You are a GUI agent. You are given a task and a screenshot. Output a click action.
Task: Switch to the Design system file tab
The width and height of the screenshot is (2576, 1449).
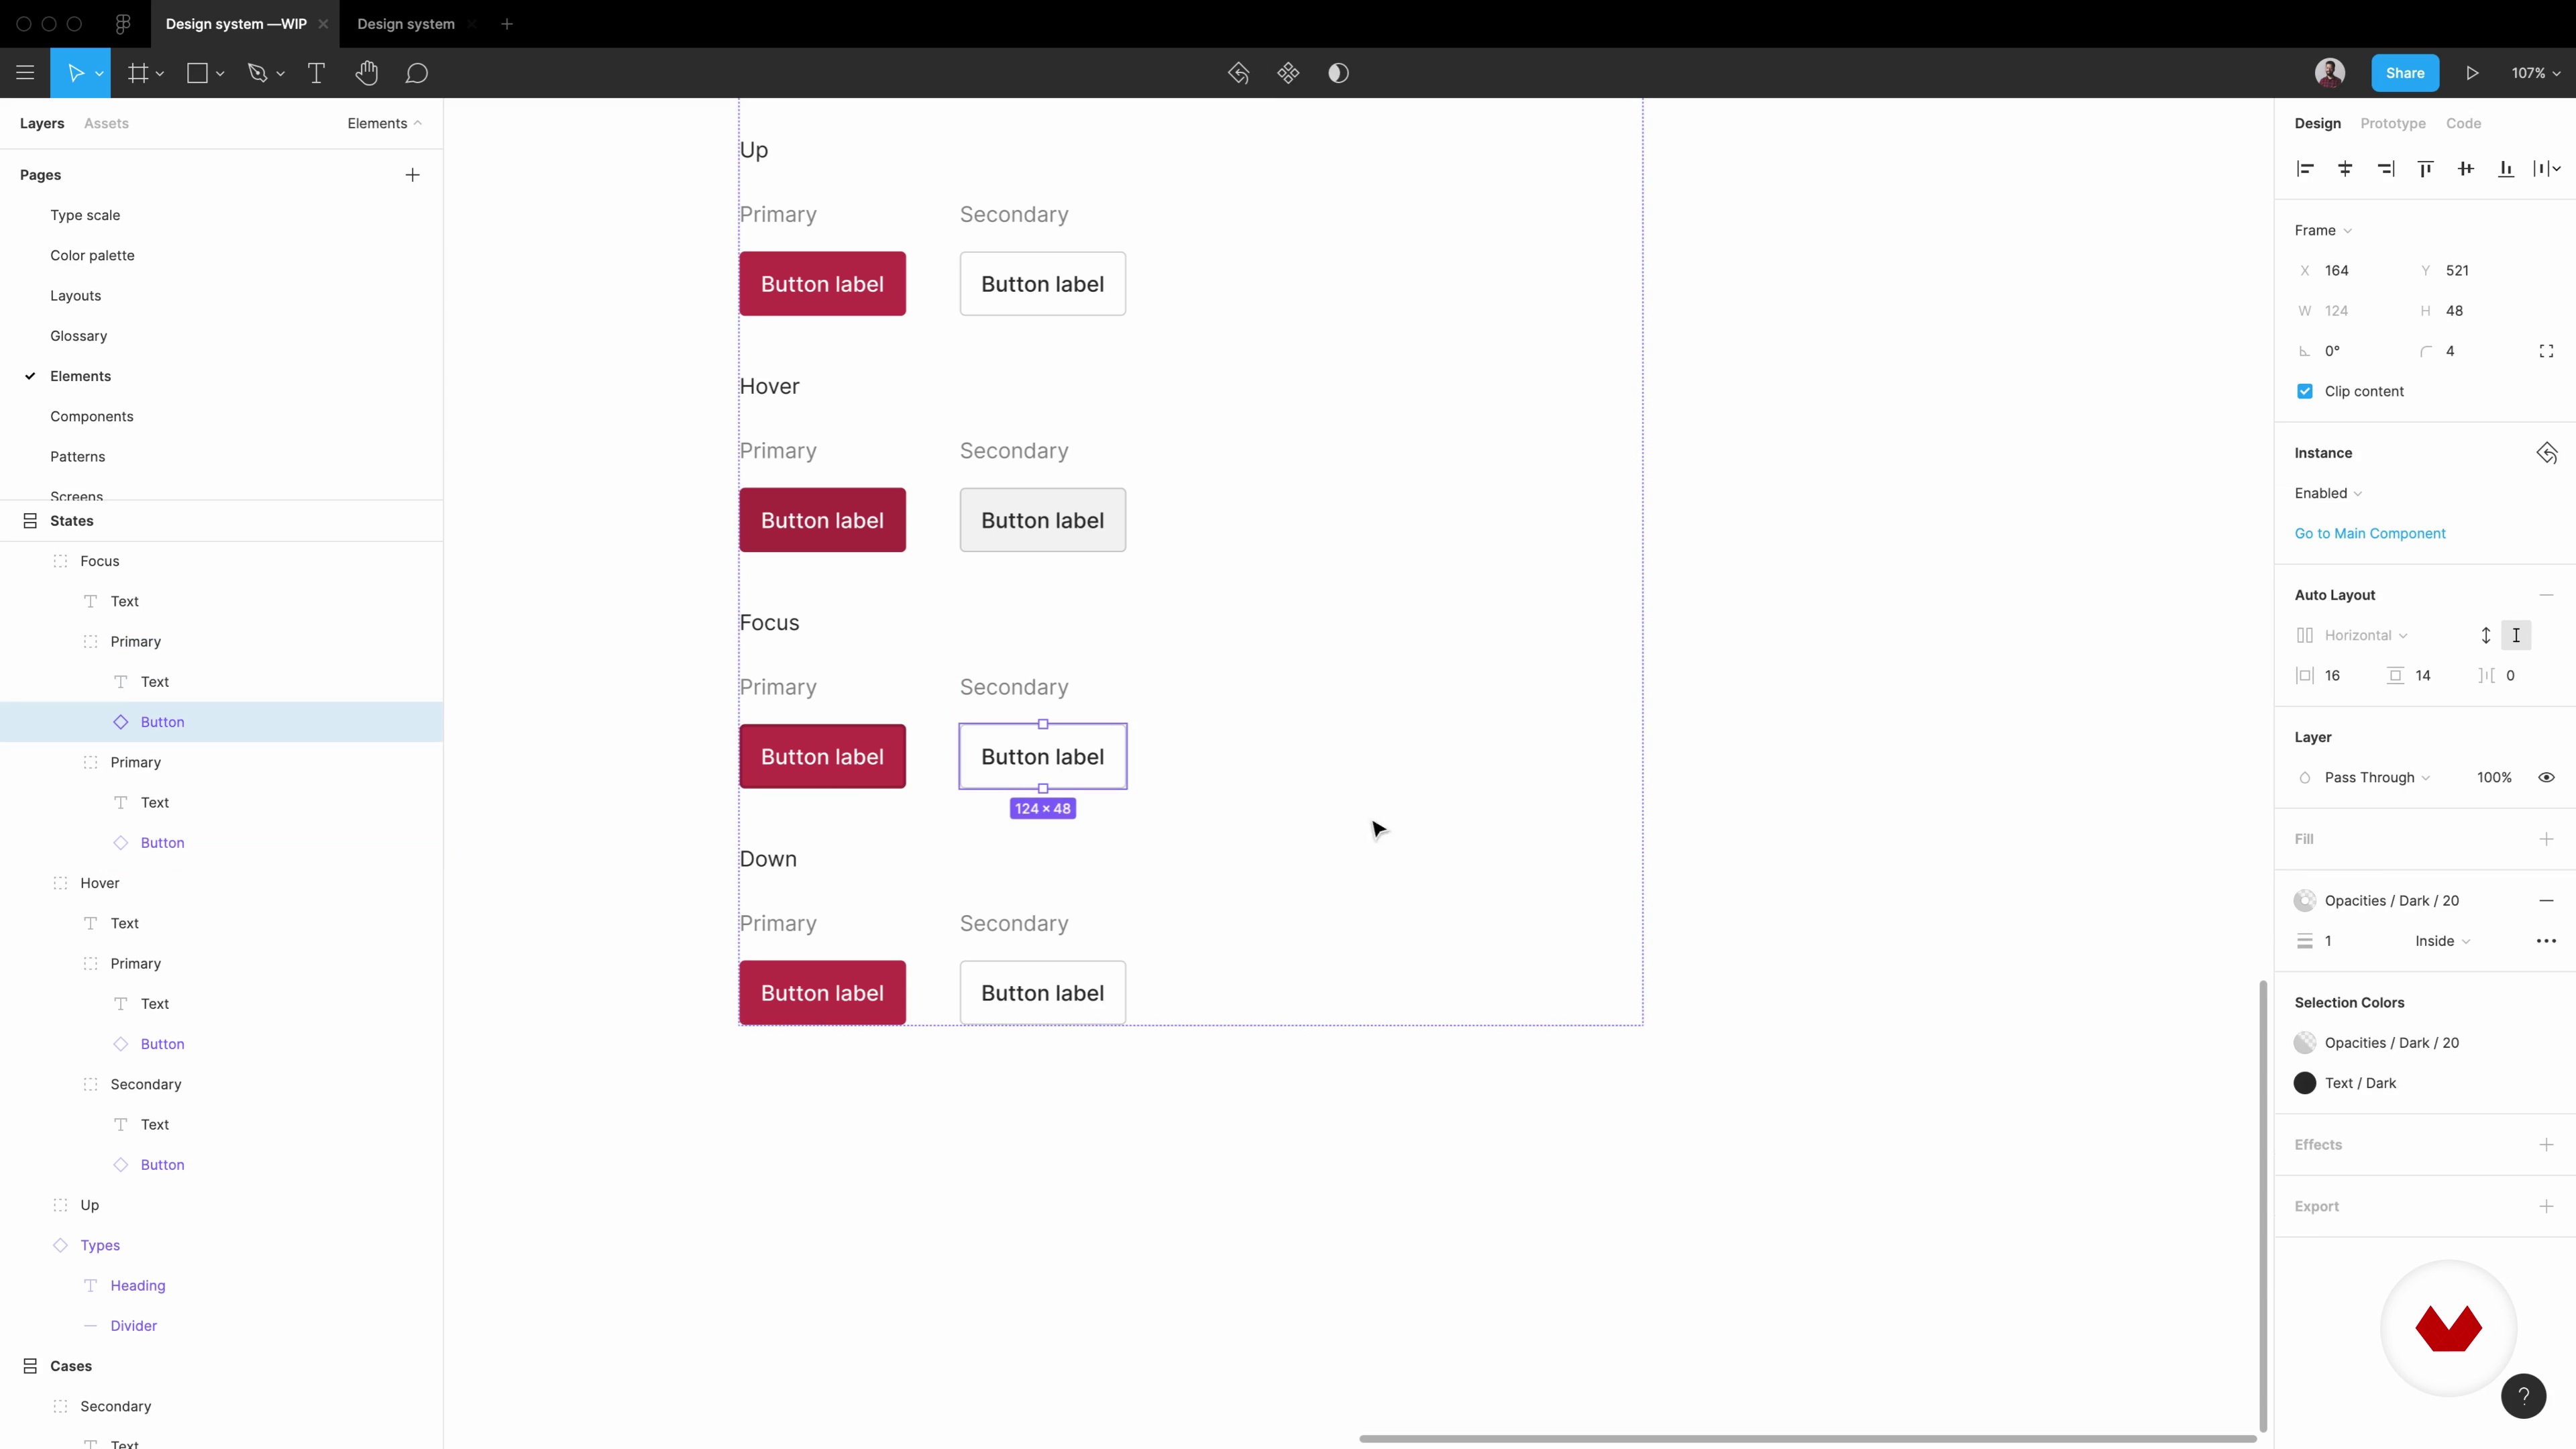coord(406,24)
